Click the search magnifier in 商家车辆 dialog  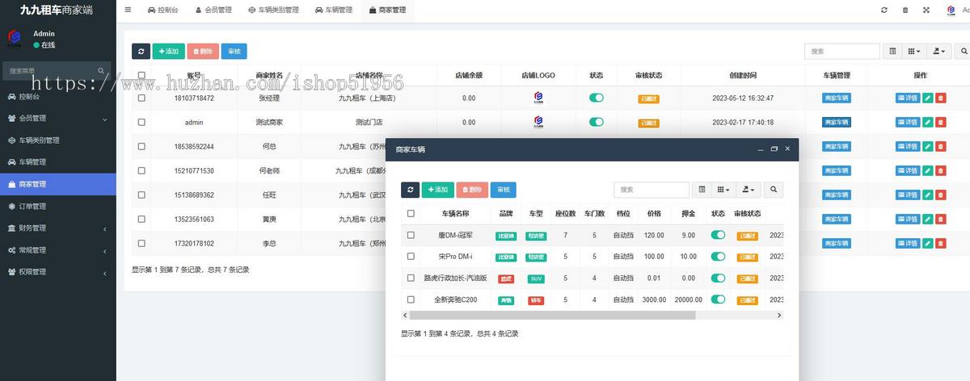[774, 190]
